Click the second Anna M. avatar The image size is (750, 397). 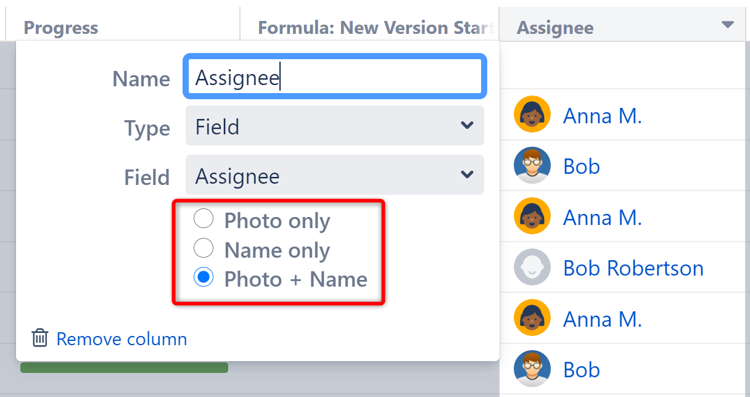click(x=532, y=216)
